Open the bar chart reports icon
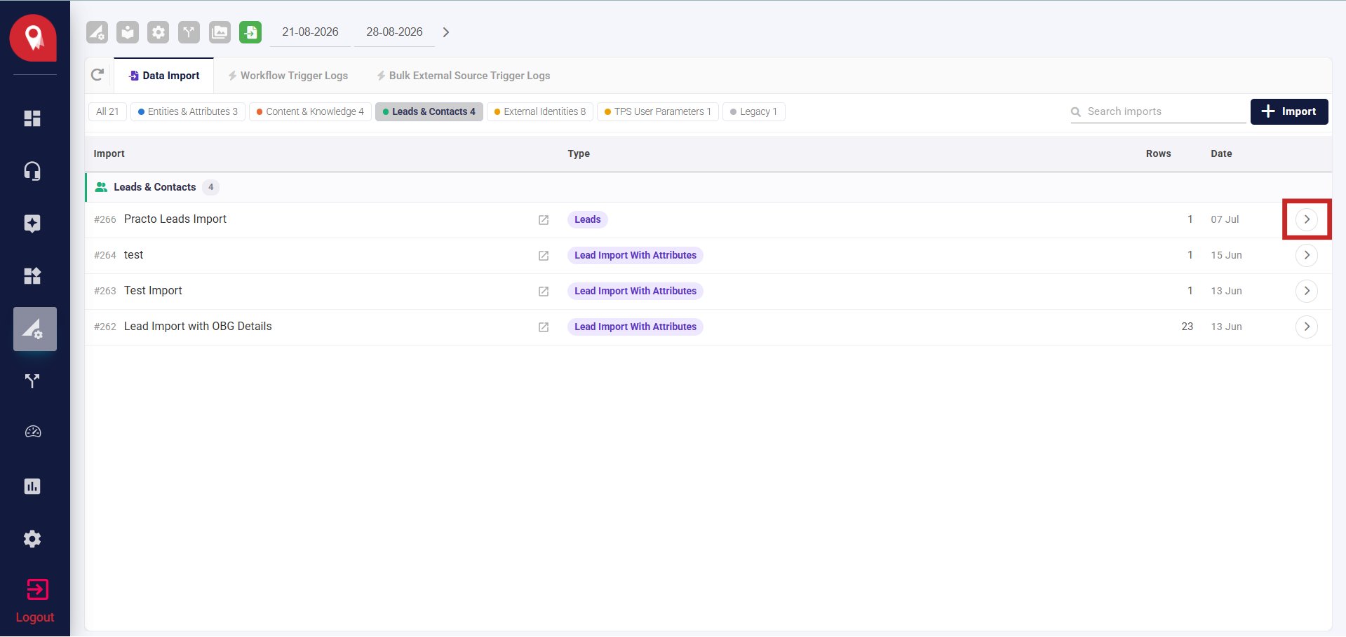The width and height of the screenshot is (1346, 637). click(32, 486)
